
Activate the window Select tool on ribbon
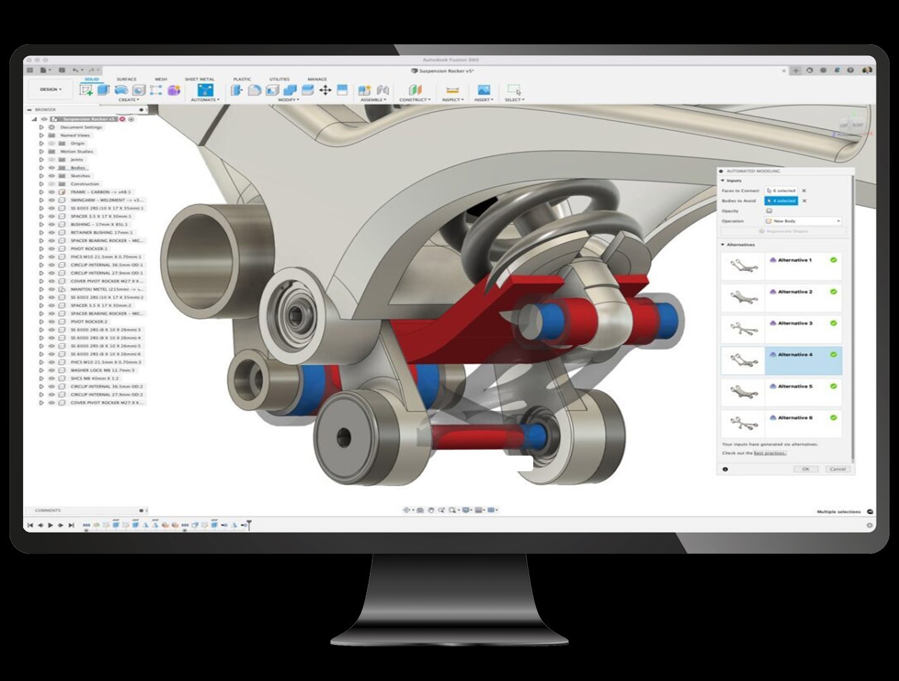point(514,90)
